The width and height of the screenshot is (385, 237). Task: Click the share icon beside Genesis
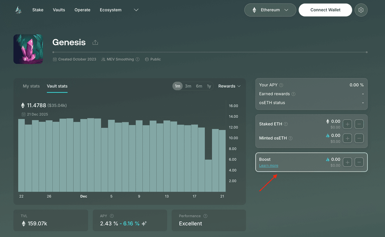tap(95, 42)
